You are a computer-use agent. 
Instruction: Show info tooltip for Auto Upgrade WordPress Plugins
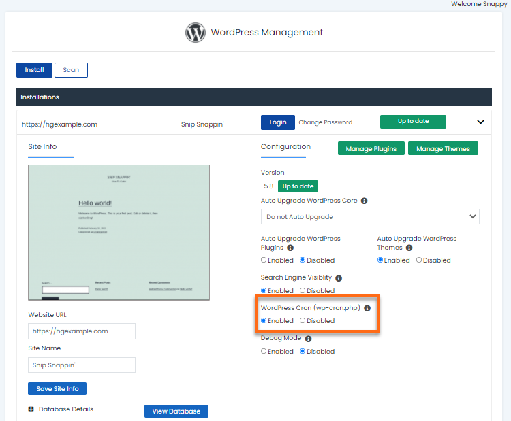(290, 248)
